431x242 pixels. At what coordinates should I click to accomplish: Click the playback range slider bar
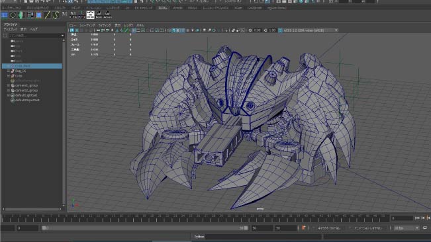click(x=145, y=227)
